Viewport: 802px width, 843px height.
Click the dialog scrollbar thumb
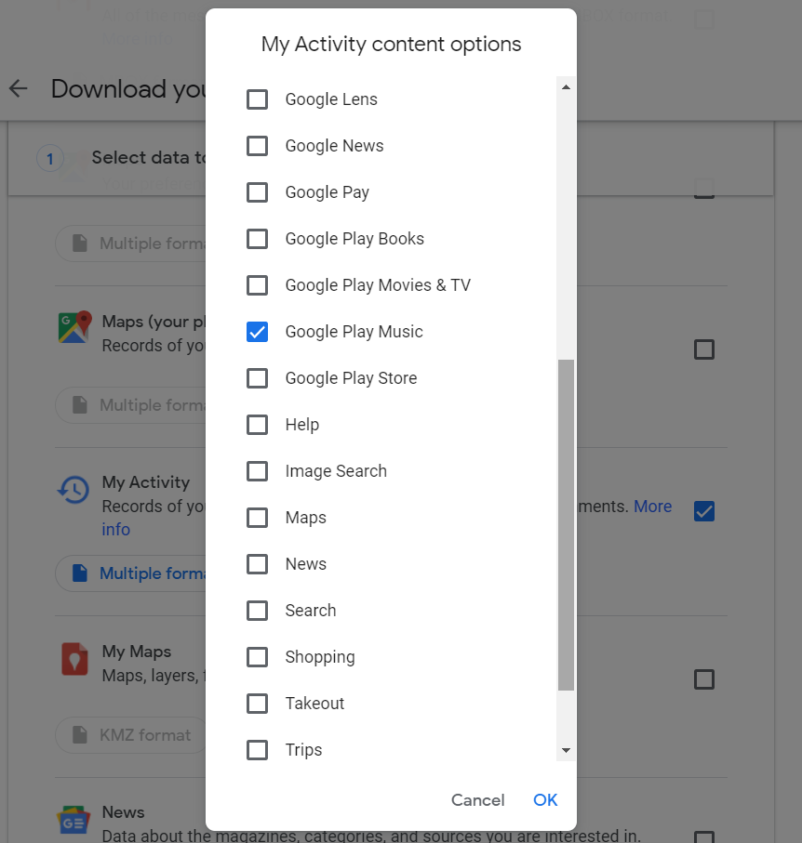coord(566,525)
